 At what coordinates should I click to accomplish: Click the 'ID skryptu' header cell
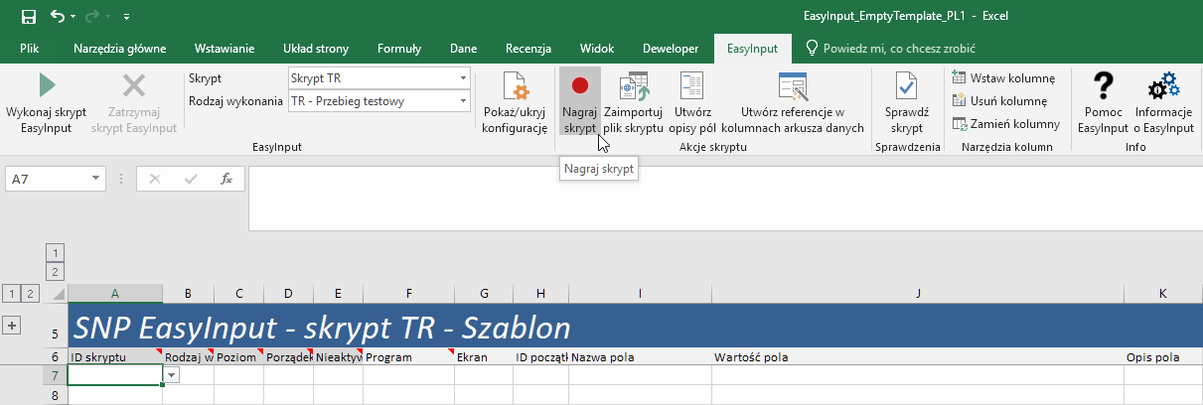coord(115,356)
